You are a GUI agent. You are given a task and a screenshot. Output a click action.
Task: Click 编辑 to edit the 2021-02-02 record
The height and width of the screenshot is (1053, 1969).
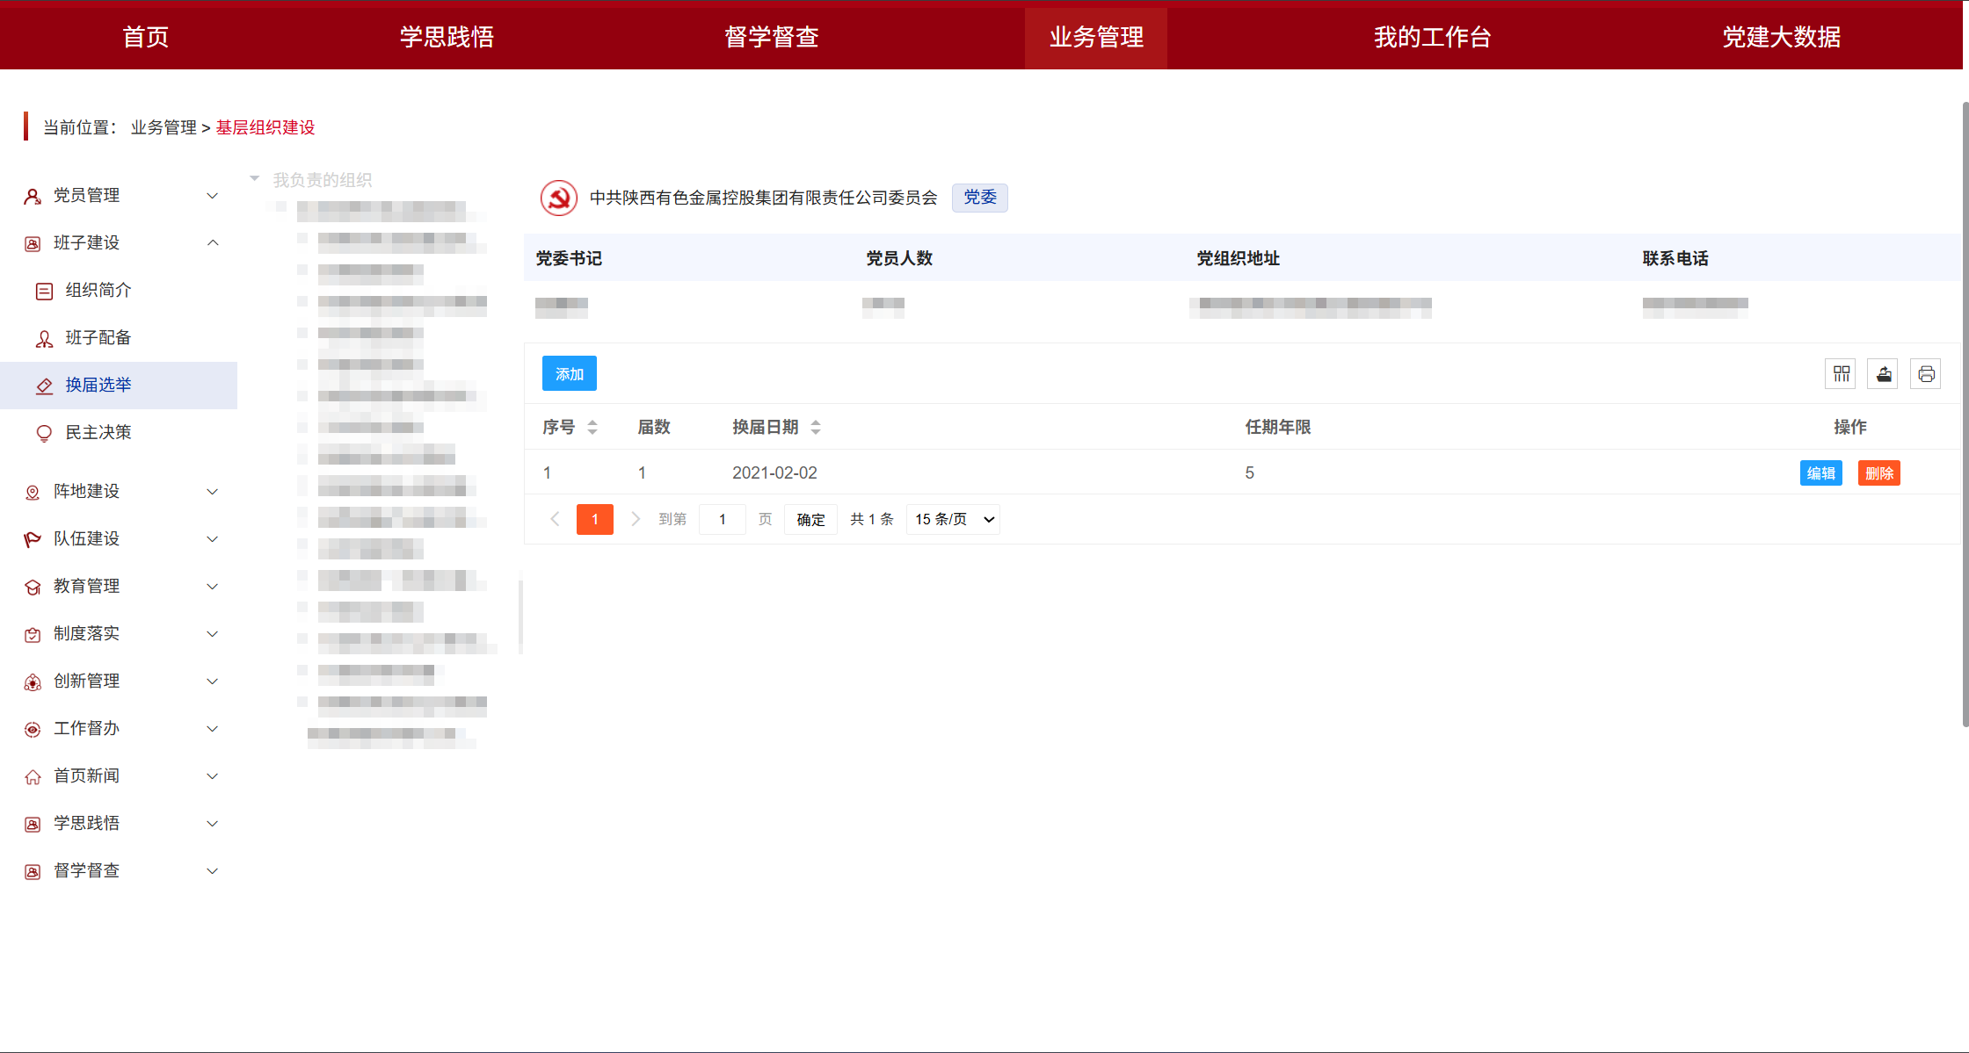pyautogui.click(x=1820, y=472)
